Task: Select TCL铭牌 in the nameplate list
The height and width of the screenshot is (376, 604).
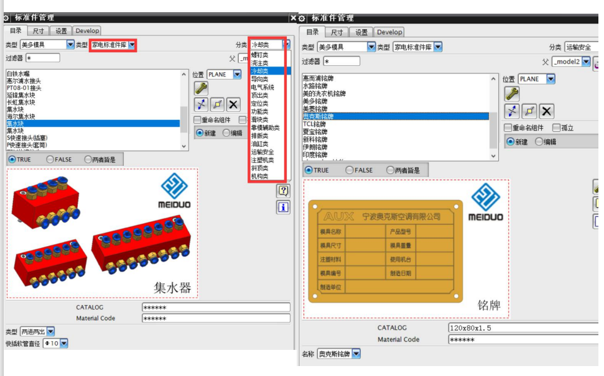Action: [314, 124]
